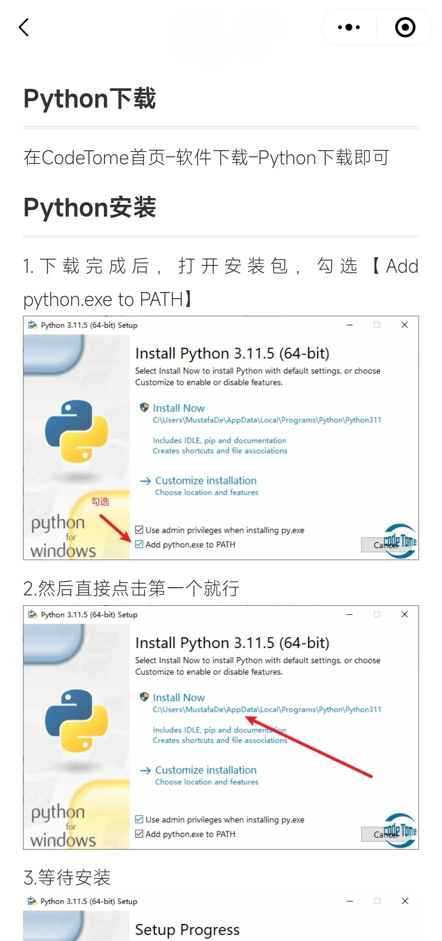Click 'Includes IDLE, pip and documentation' in first screenshot
Image resolution: width=442 pixels, height=941 pixels.
click(219, 441)
